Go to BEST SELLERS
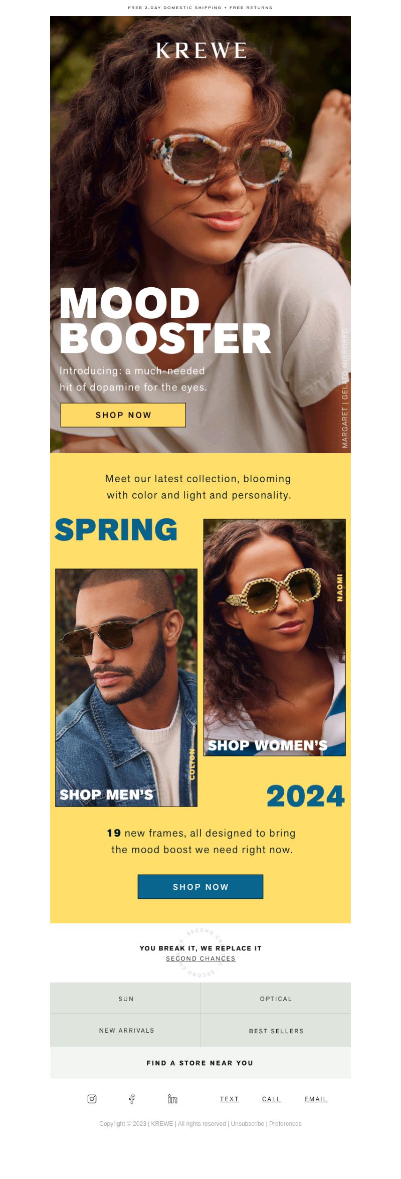The height and width of the screenshot is (1179, 401). pos(276,1030)
